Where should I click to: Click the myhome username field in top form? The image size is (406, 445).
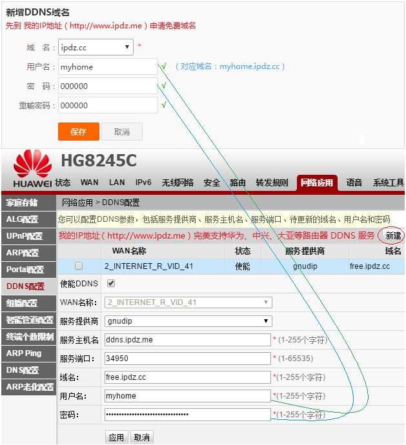point(108,66)
